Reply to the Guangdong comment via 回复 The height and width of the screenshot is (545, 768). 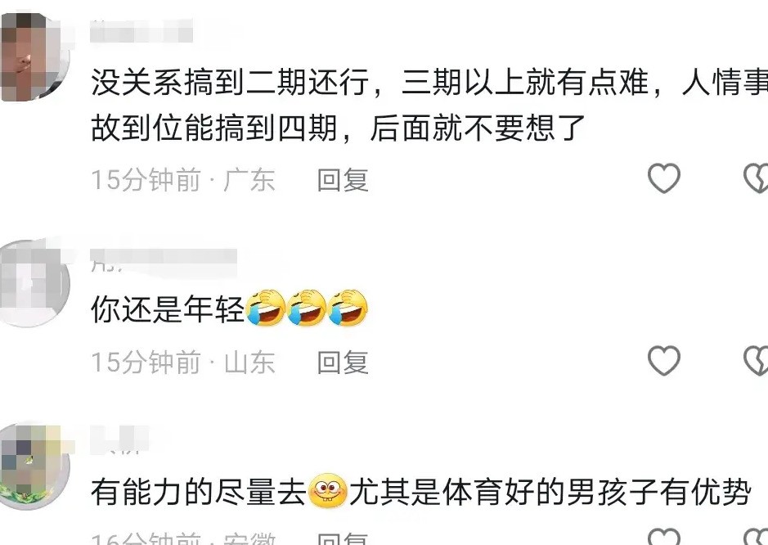(343, 179)
